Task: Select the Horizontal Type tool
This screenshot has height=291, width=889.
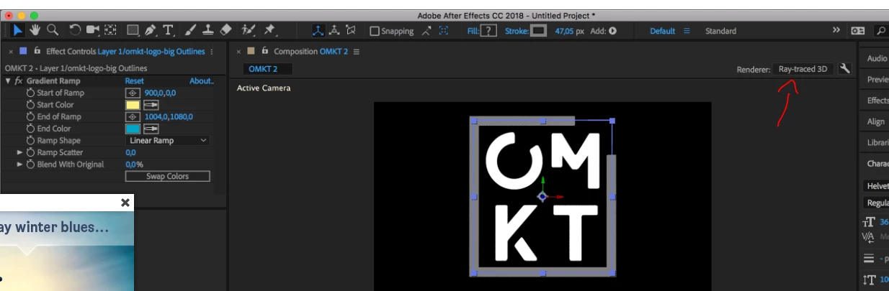Action: point(169,30)
